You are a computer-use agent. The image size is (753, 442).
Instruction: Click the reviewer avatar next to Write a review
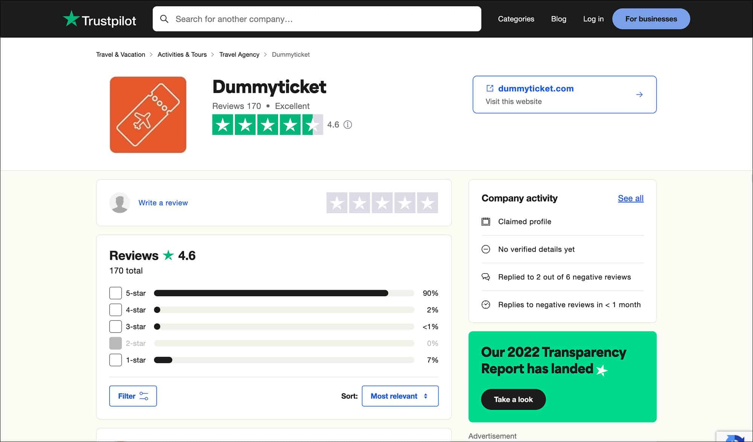pos(120,203)
